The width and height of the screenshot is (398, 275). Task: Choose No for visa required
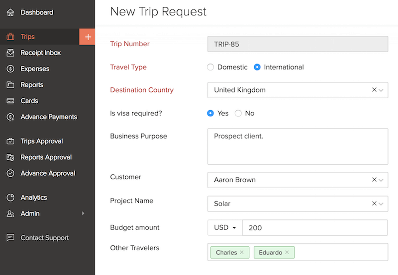[x=238, y=113]
